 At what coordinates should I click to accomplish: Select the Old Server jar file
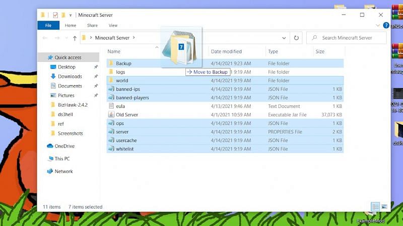126,115
